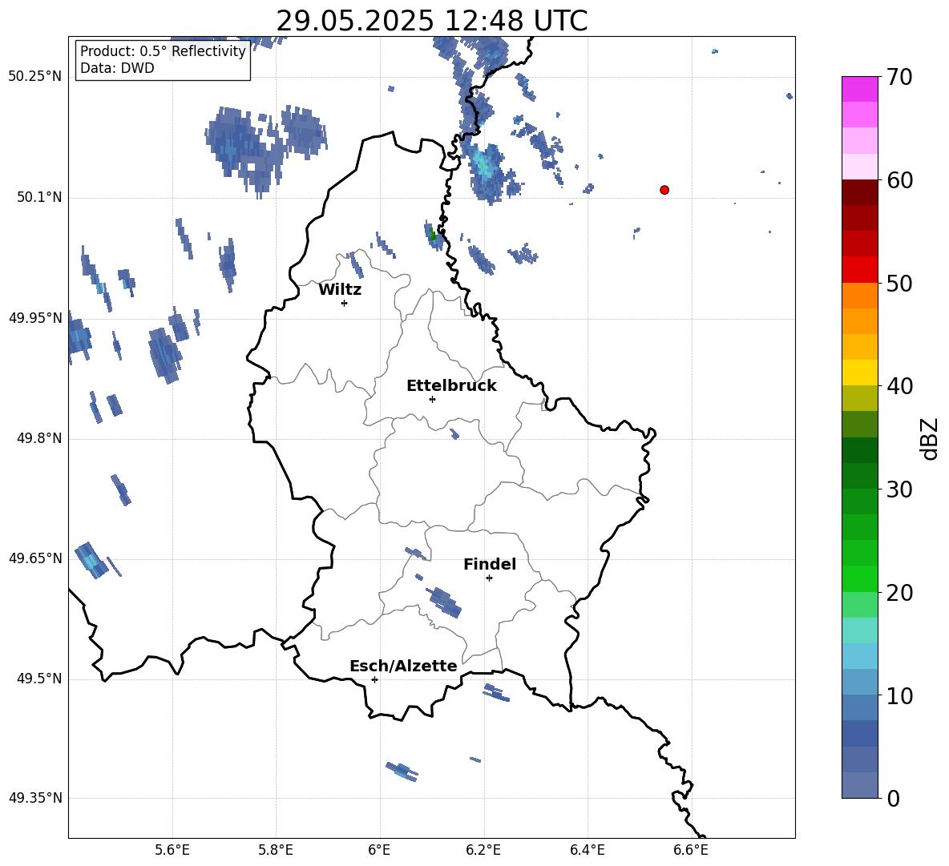
Task: Click the dBZ colorbar label
Action: [x=929, y=438]
